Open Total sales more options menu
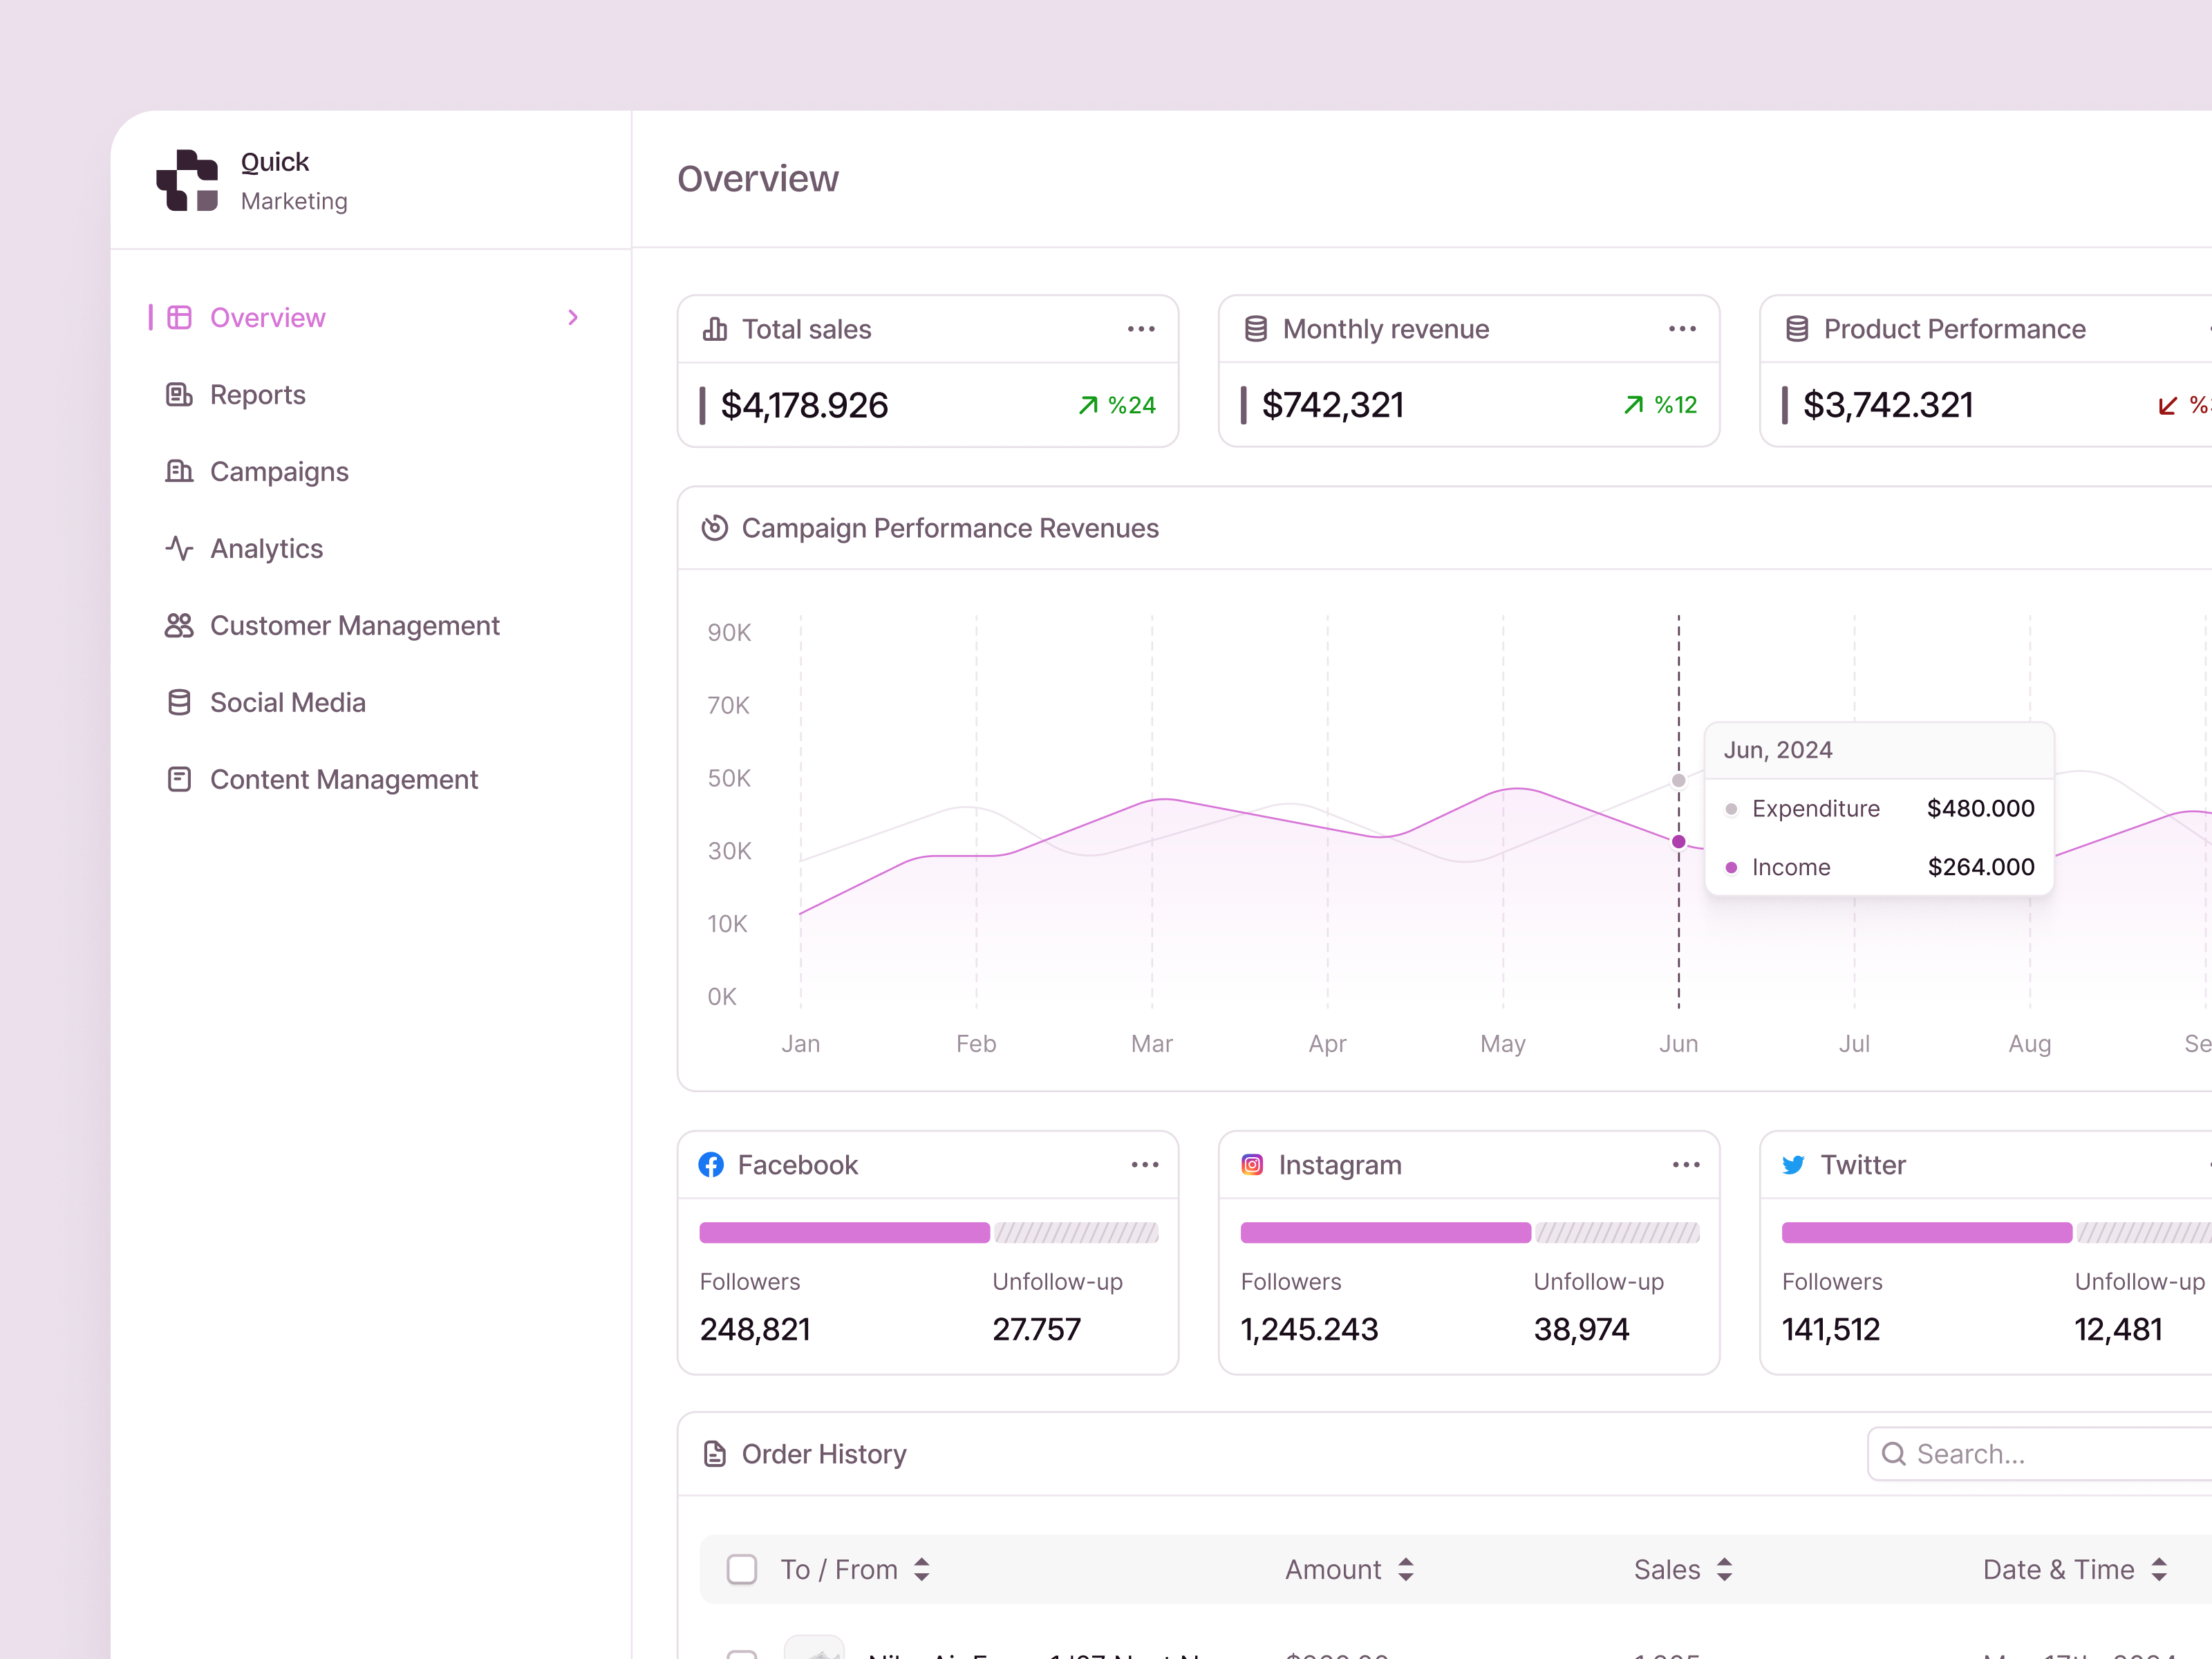Viewport: 2212px width, 1659px height. [x=1141, y=329]
